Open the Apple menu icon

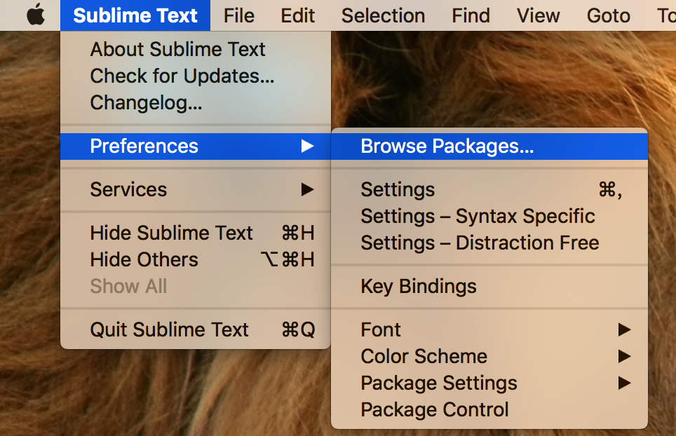point(36,15)
